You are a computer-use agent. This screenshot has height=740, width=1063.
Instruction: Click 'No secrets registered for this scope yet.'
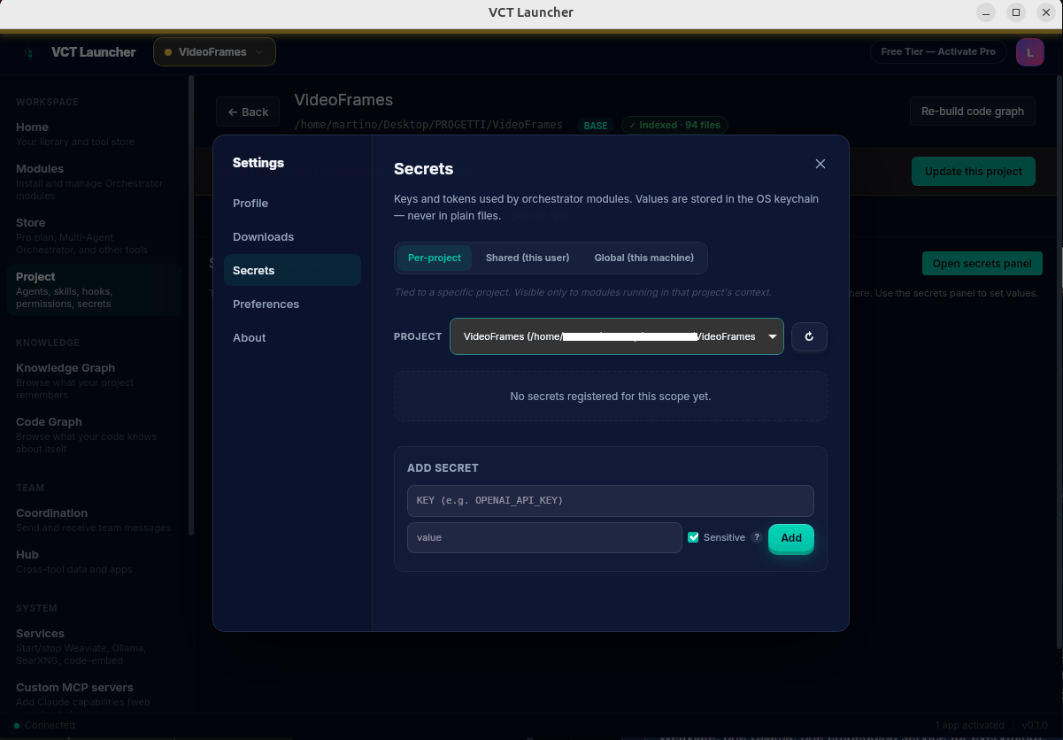coord(611,397)
